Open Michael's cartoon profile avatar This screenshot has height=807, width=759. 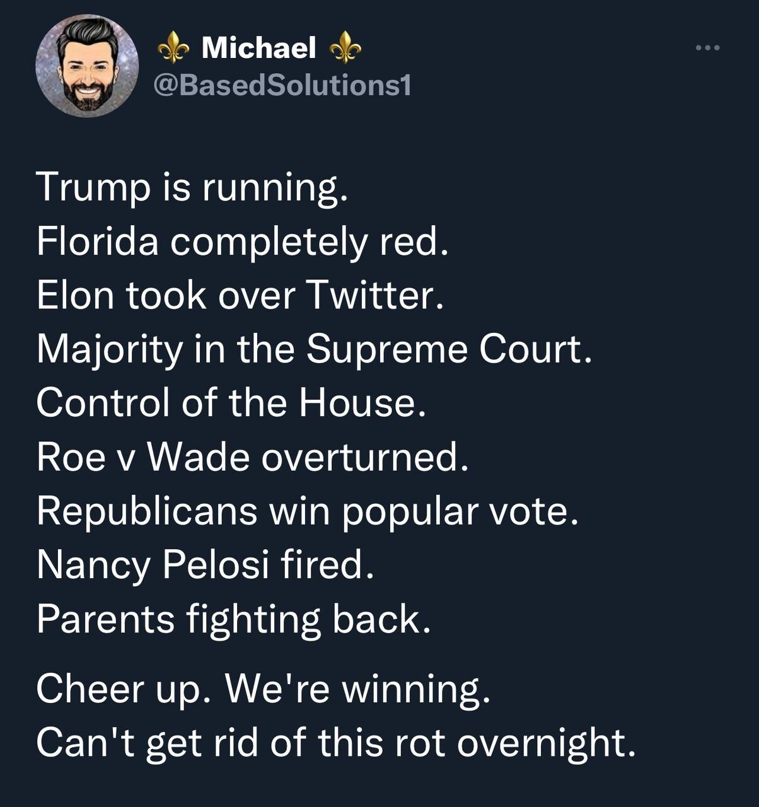coord(87,65)
